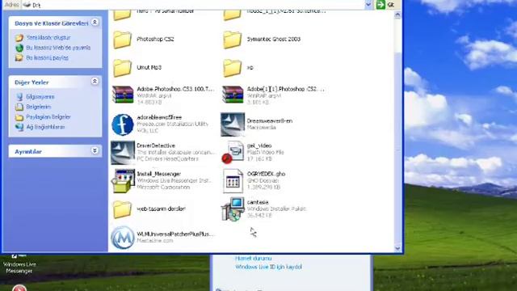Click the Bilgisayarım icon in Diğer Yerler
This screenshot has width=517, height=291.
tap(19, 97)
